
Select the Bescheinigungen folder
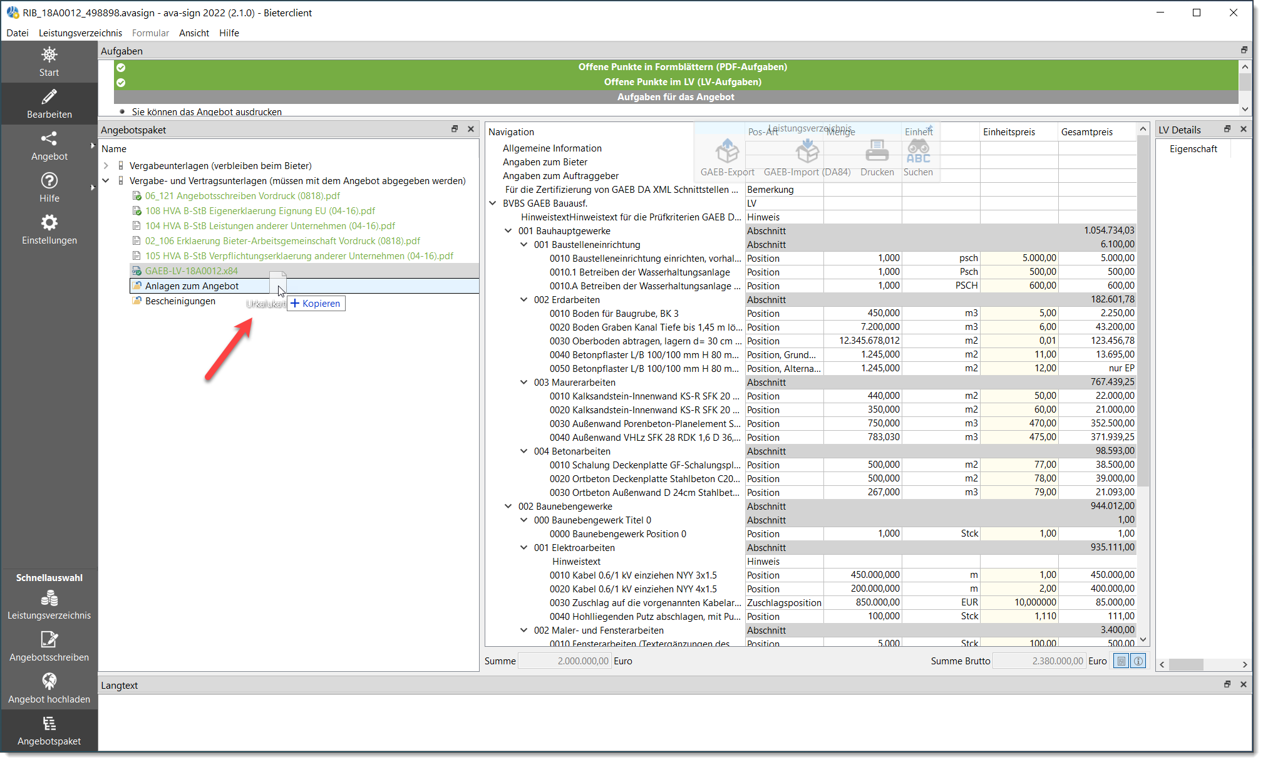coord(180,301)
